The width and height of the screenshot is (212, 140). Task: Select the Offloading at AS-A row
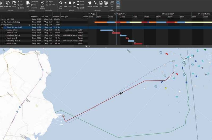tap(44, 35)
